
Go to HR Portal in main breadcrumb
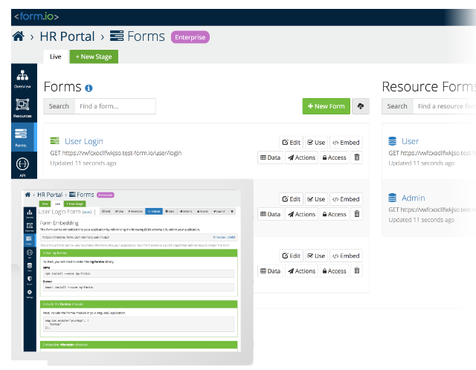click(67, 36)
